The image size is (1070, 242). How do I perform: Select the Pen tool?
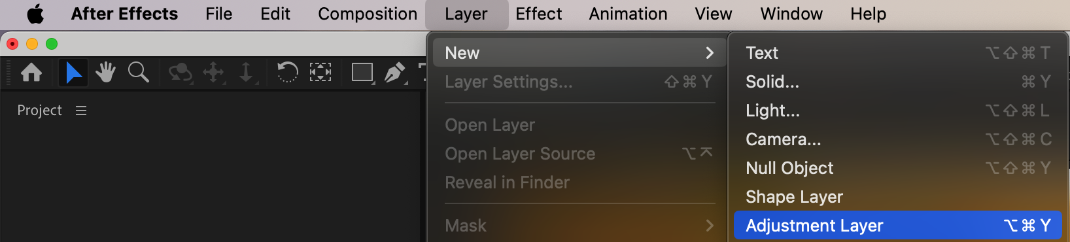click(x=395, y=73)
